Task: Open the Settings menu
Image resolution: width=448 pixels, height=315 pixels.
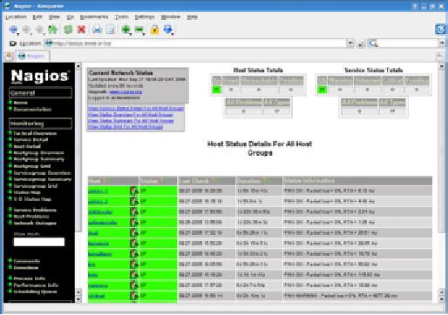Action: click(x=145, y=17)
